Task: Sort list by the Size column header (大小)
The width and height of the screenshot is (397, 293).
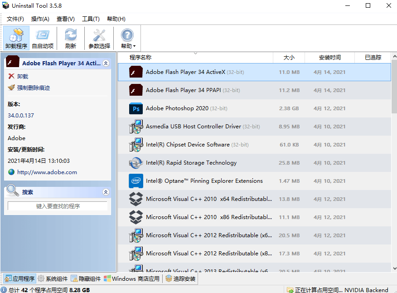Action: tap(289, 58)
